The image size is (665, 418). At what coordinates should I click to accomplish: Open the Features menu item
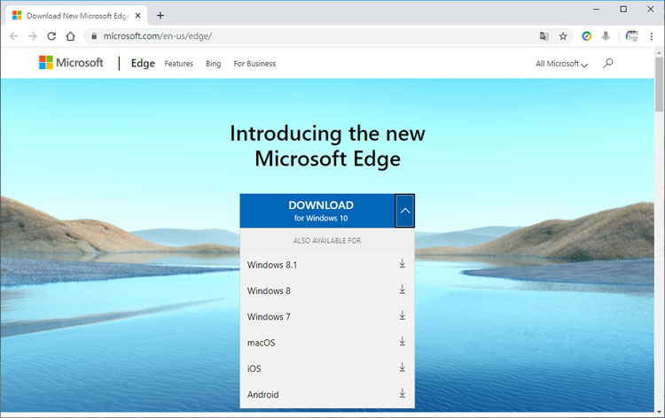click(x=178, y=64)
